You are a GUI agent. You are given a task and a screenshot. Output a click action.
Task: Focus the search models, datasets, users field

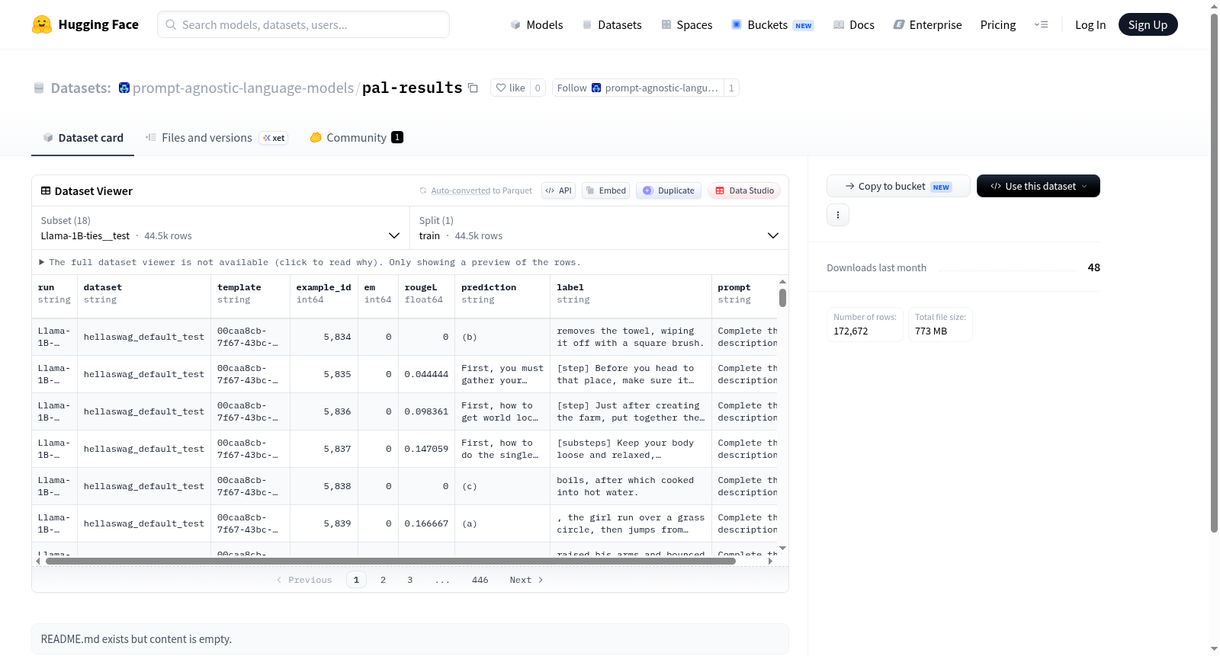coord(303,24)
